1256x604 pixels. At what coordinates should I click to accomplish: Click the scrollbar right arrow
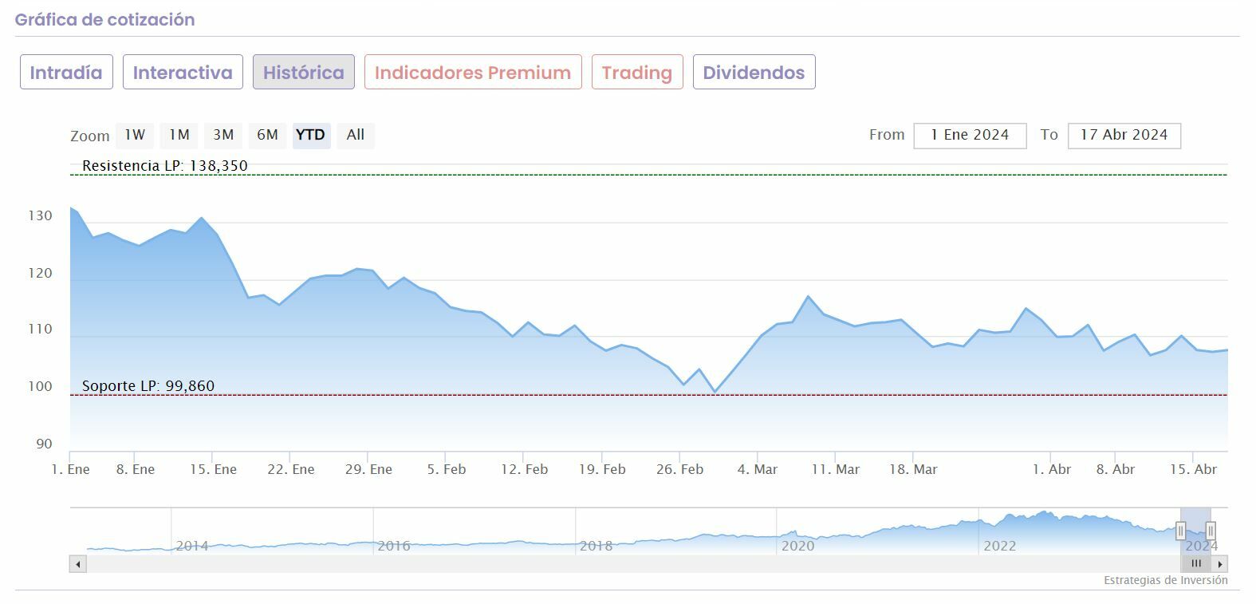(1220, 564)
